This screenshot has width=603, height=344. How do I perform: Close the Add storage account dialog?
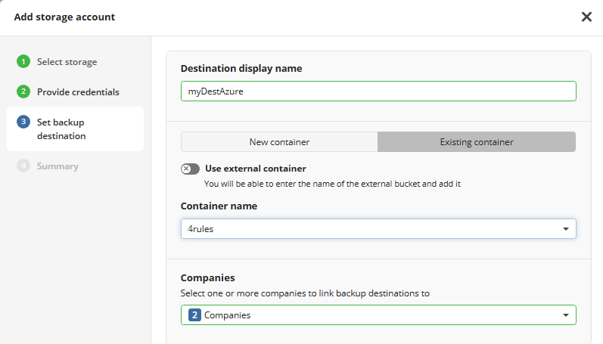[x=586, y=17]
